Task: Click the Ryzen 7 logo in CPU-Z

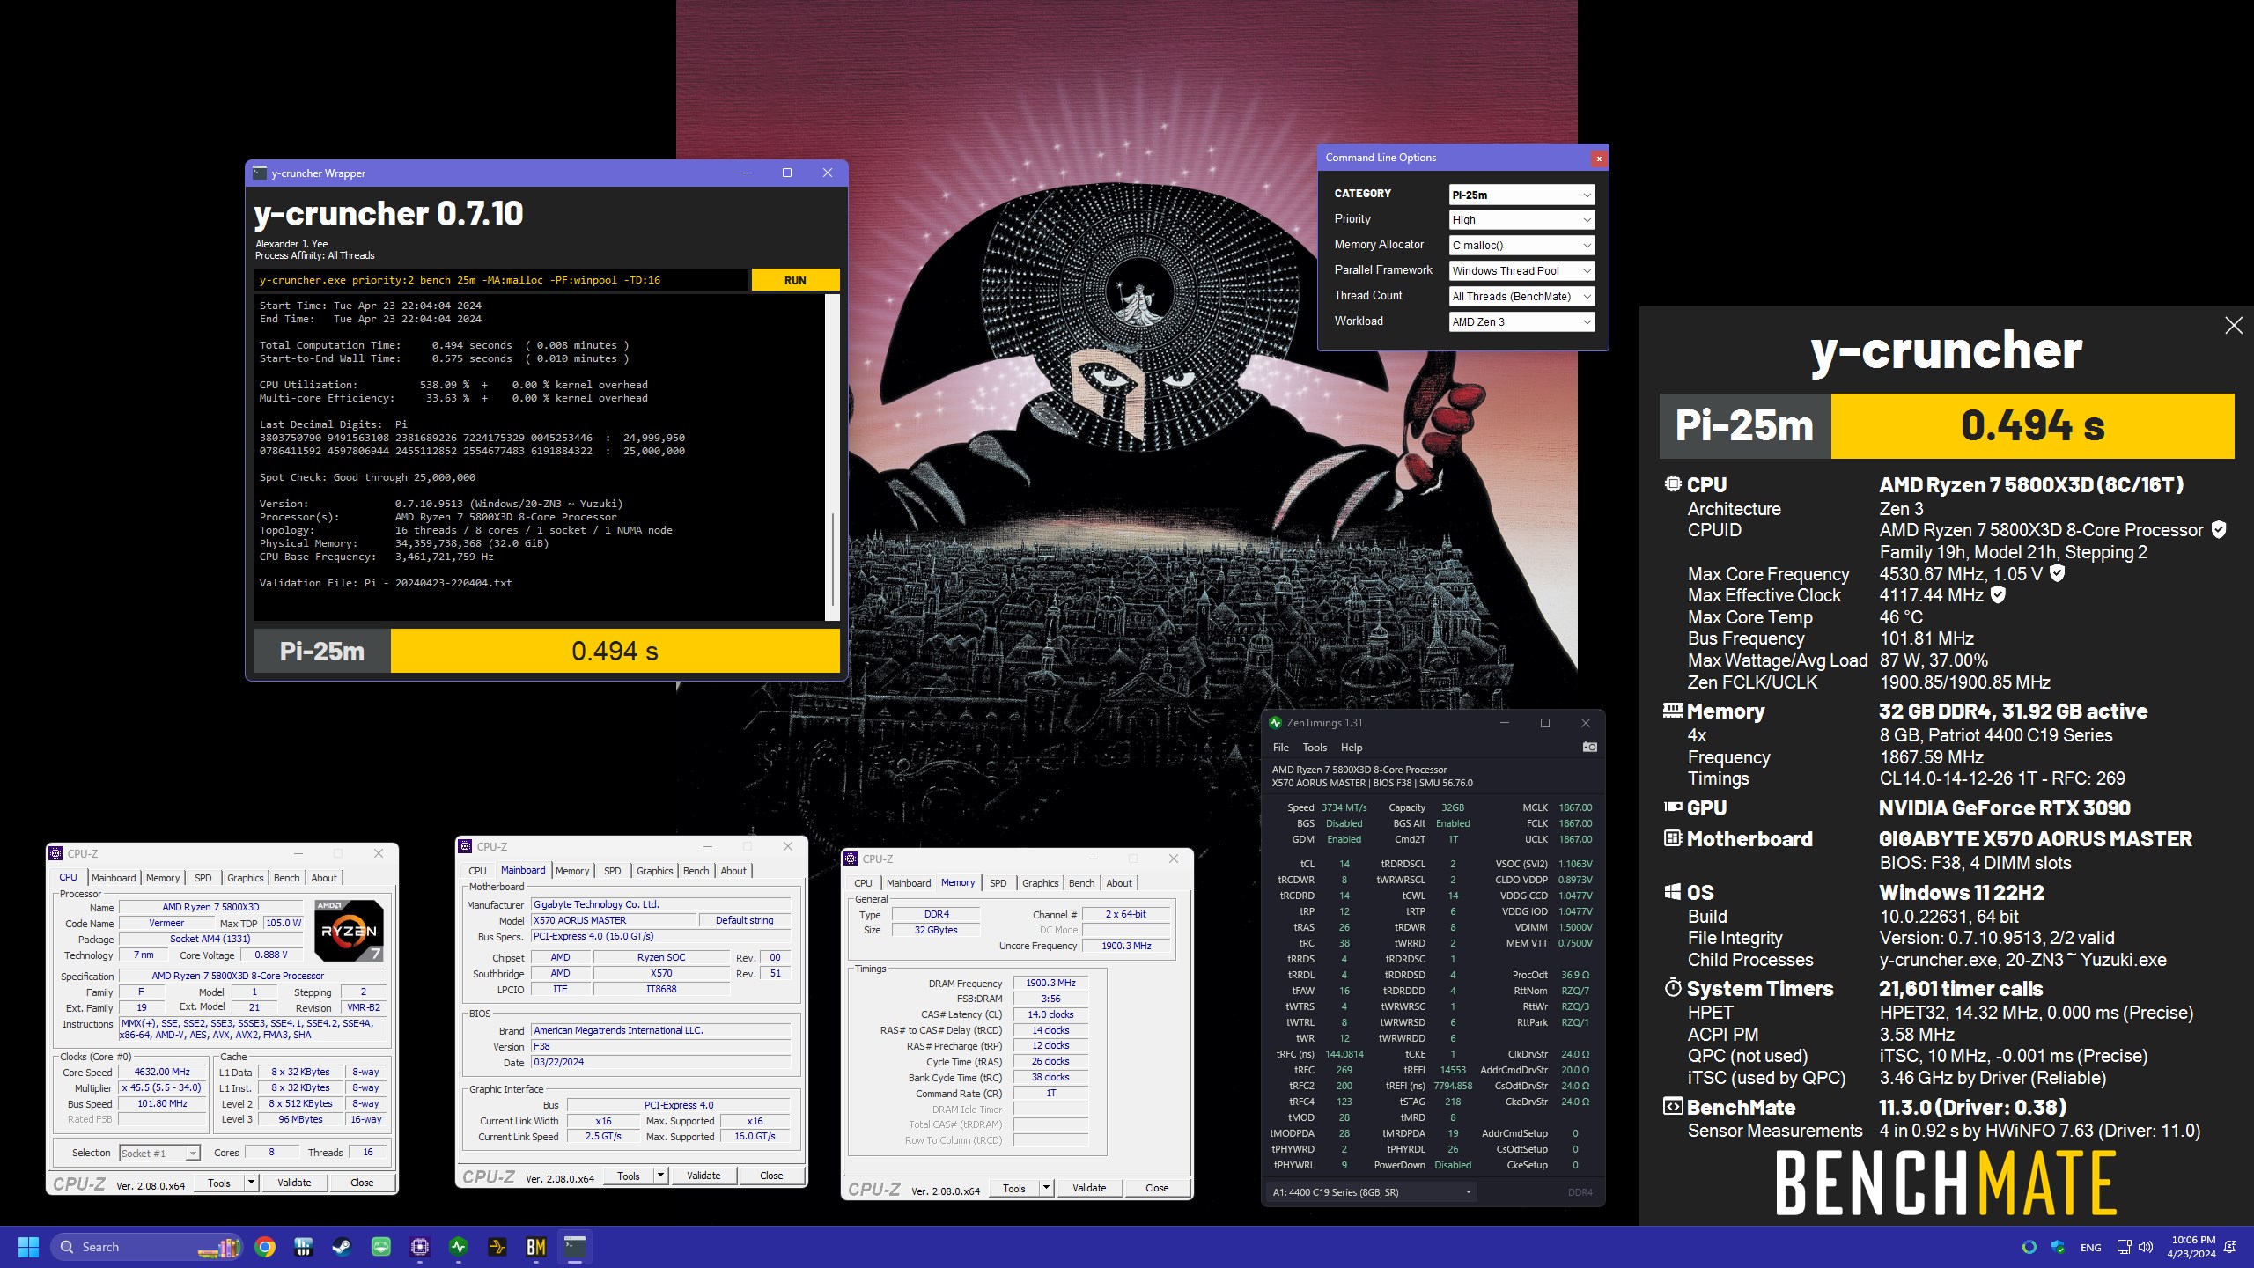Action: click(x=349, y=930)
